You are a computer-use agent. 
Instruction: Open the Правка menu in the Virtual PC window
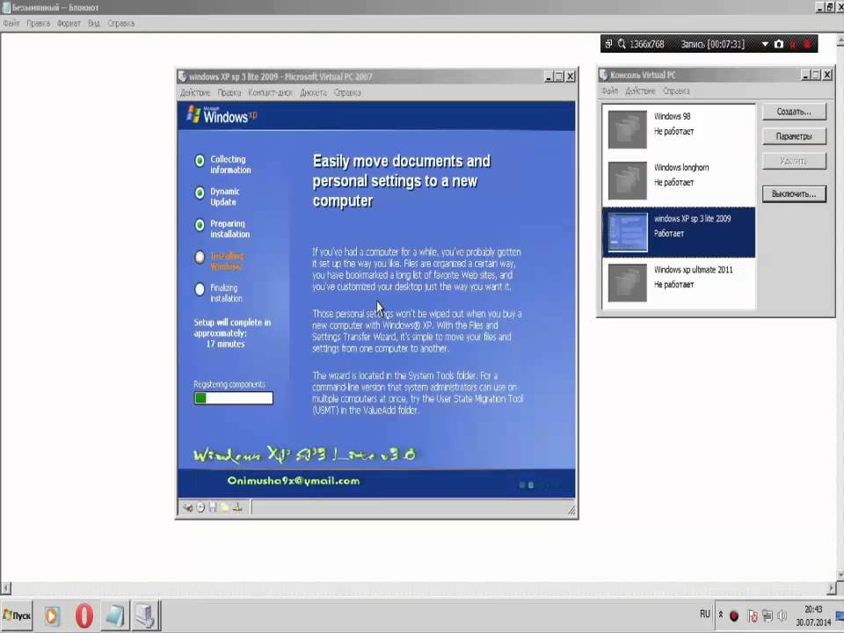pyautogui.click(x=229, y=92)
